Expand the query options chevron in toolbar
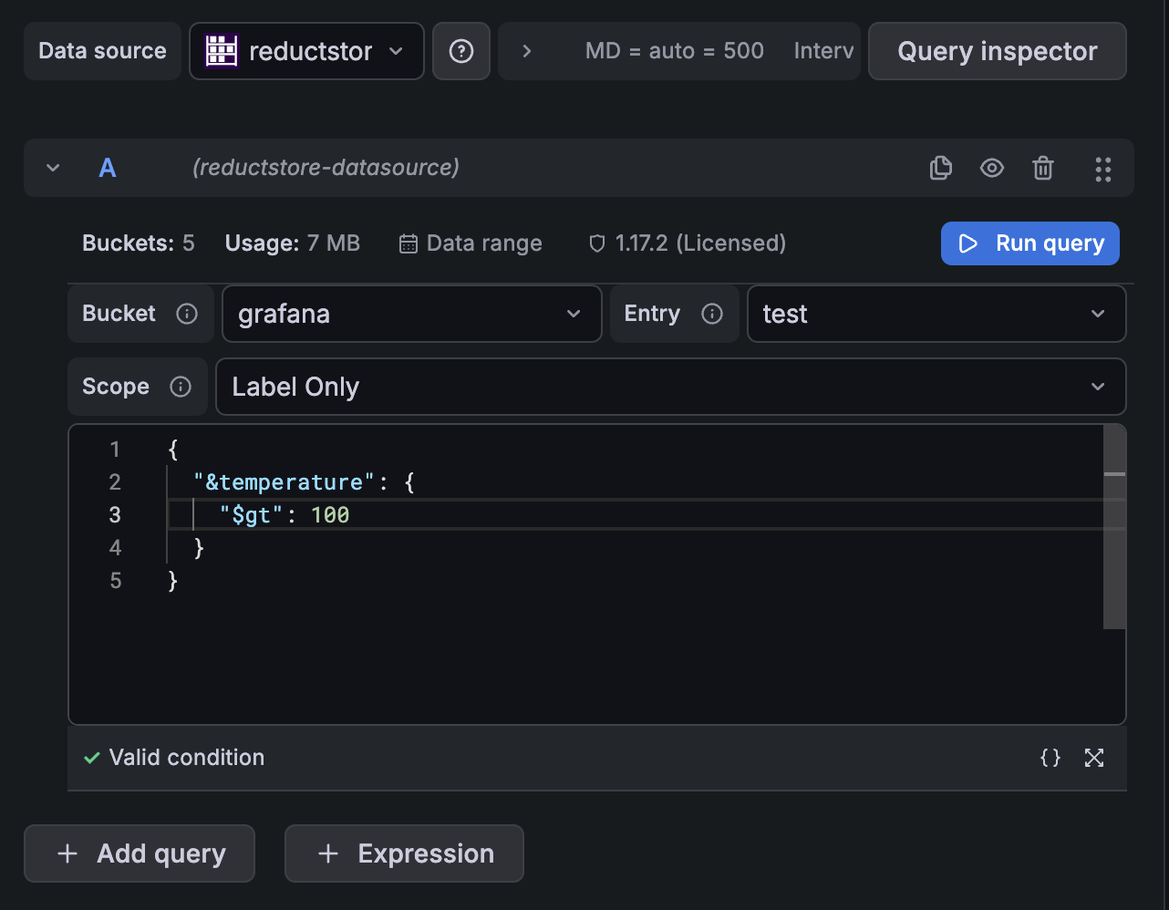The width and height of the screenshot is (1169, 910). (x=526, y=51)
